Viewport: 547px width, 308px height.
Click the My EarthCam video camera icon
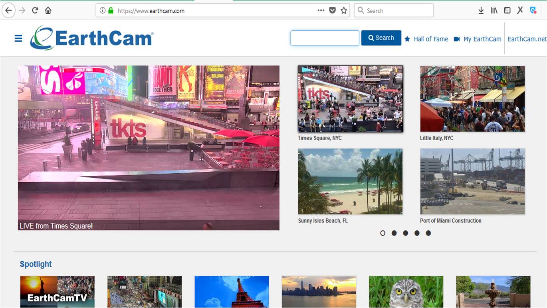click(x=457, y=39)
